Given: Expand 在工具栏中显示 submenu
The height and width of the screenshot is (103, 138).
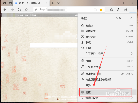Looking at the screenshot, I should pyautogui.click(x=107, y=54).
